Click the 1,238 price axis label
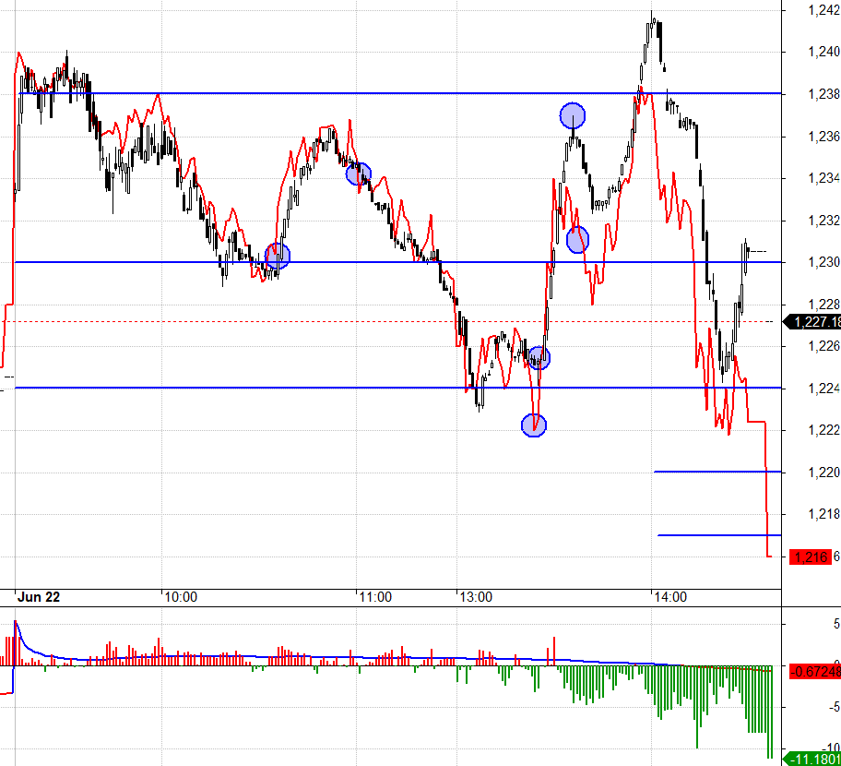 pyautogui.click(x=823, y=94)
